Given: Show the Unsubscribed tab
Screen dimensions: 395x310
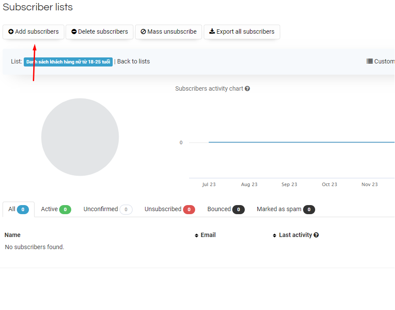Looking at the screenshot, I should [169, 209].
